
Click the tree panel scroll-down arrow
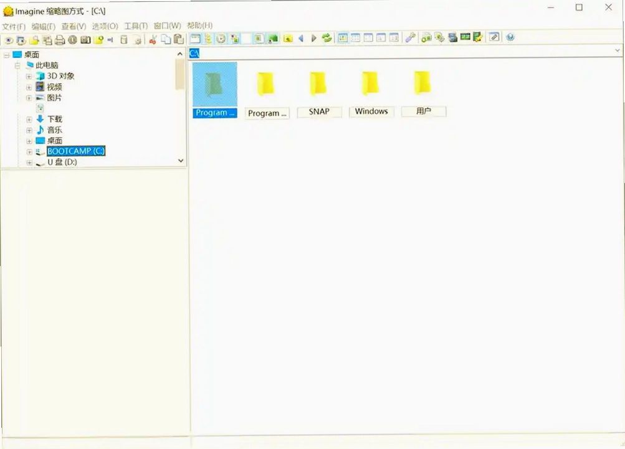point(181,161)
